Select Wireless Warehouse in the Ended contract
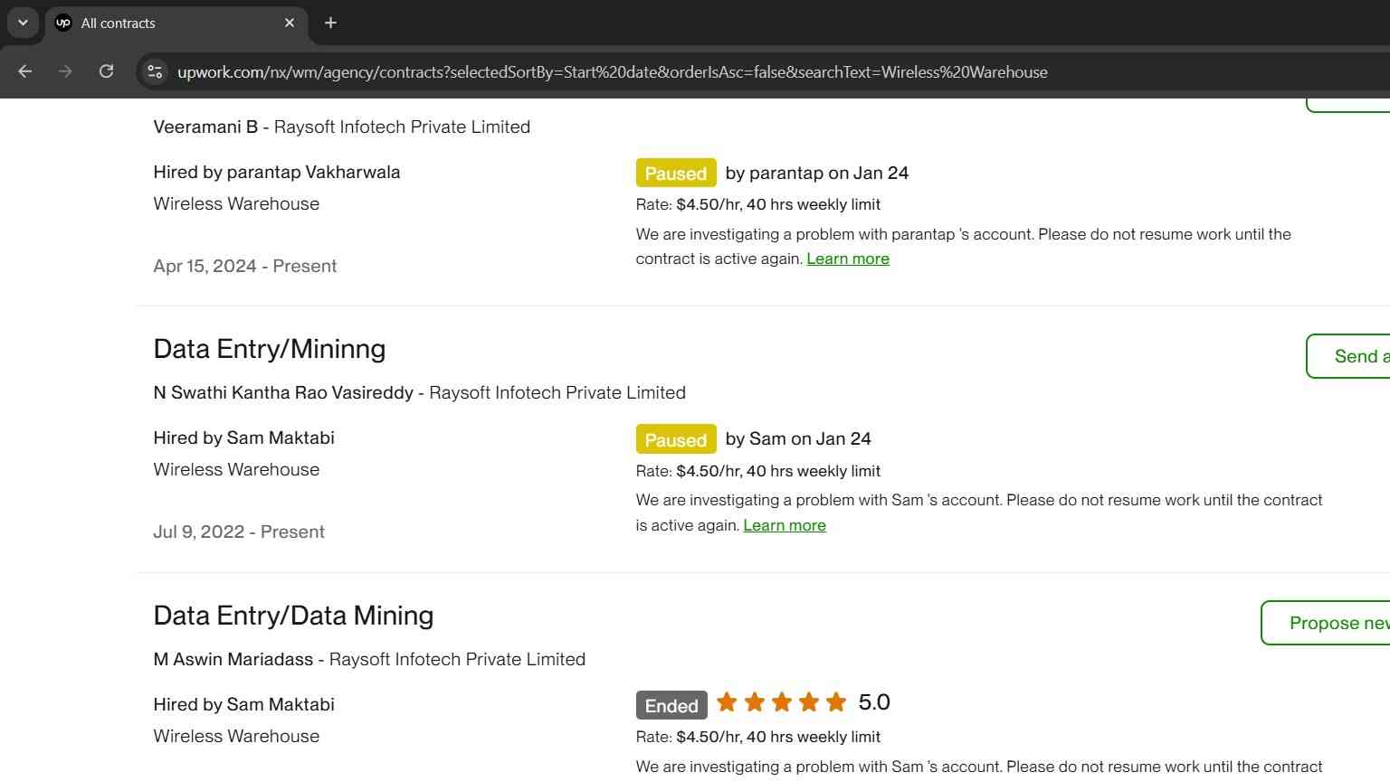The image size is (1390, 781). [x=236, y=736]
